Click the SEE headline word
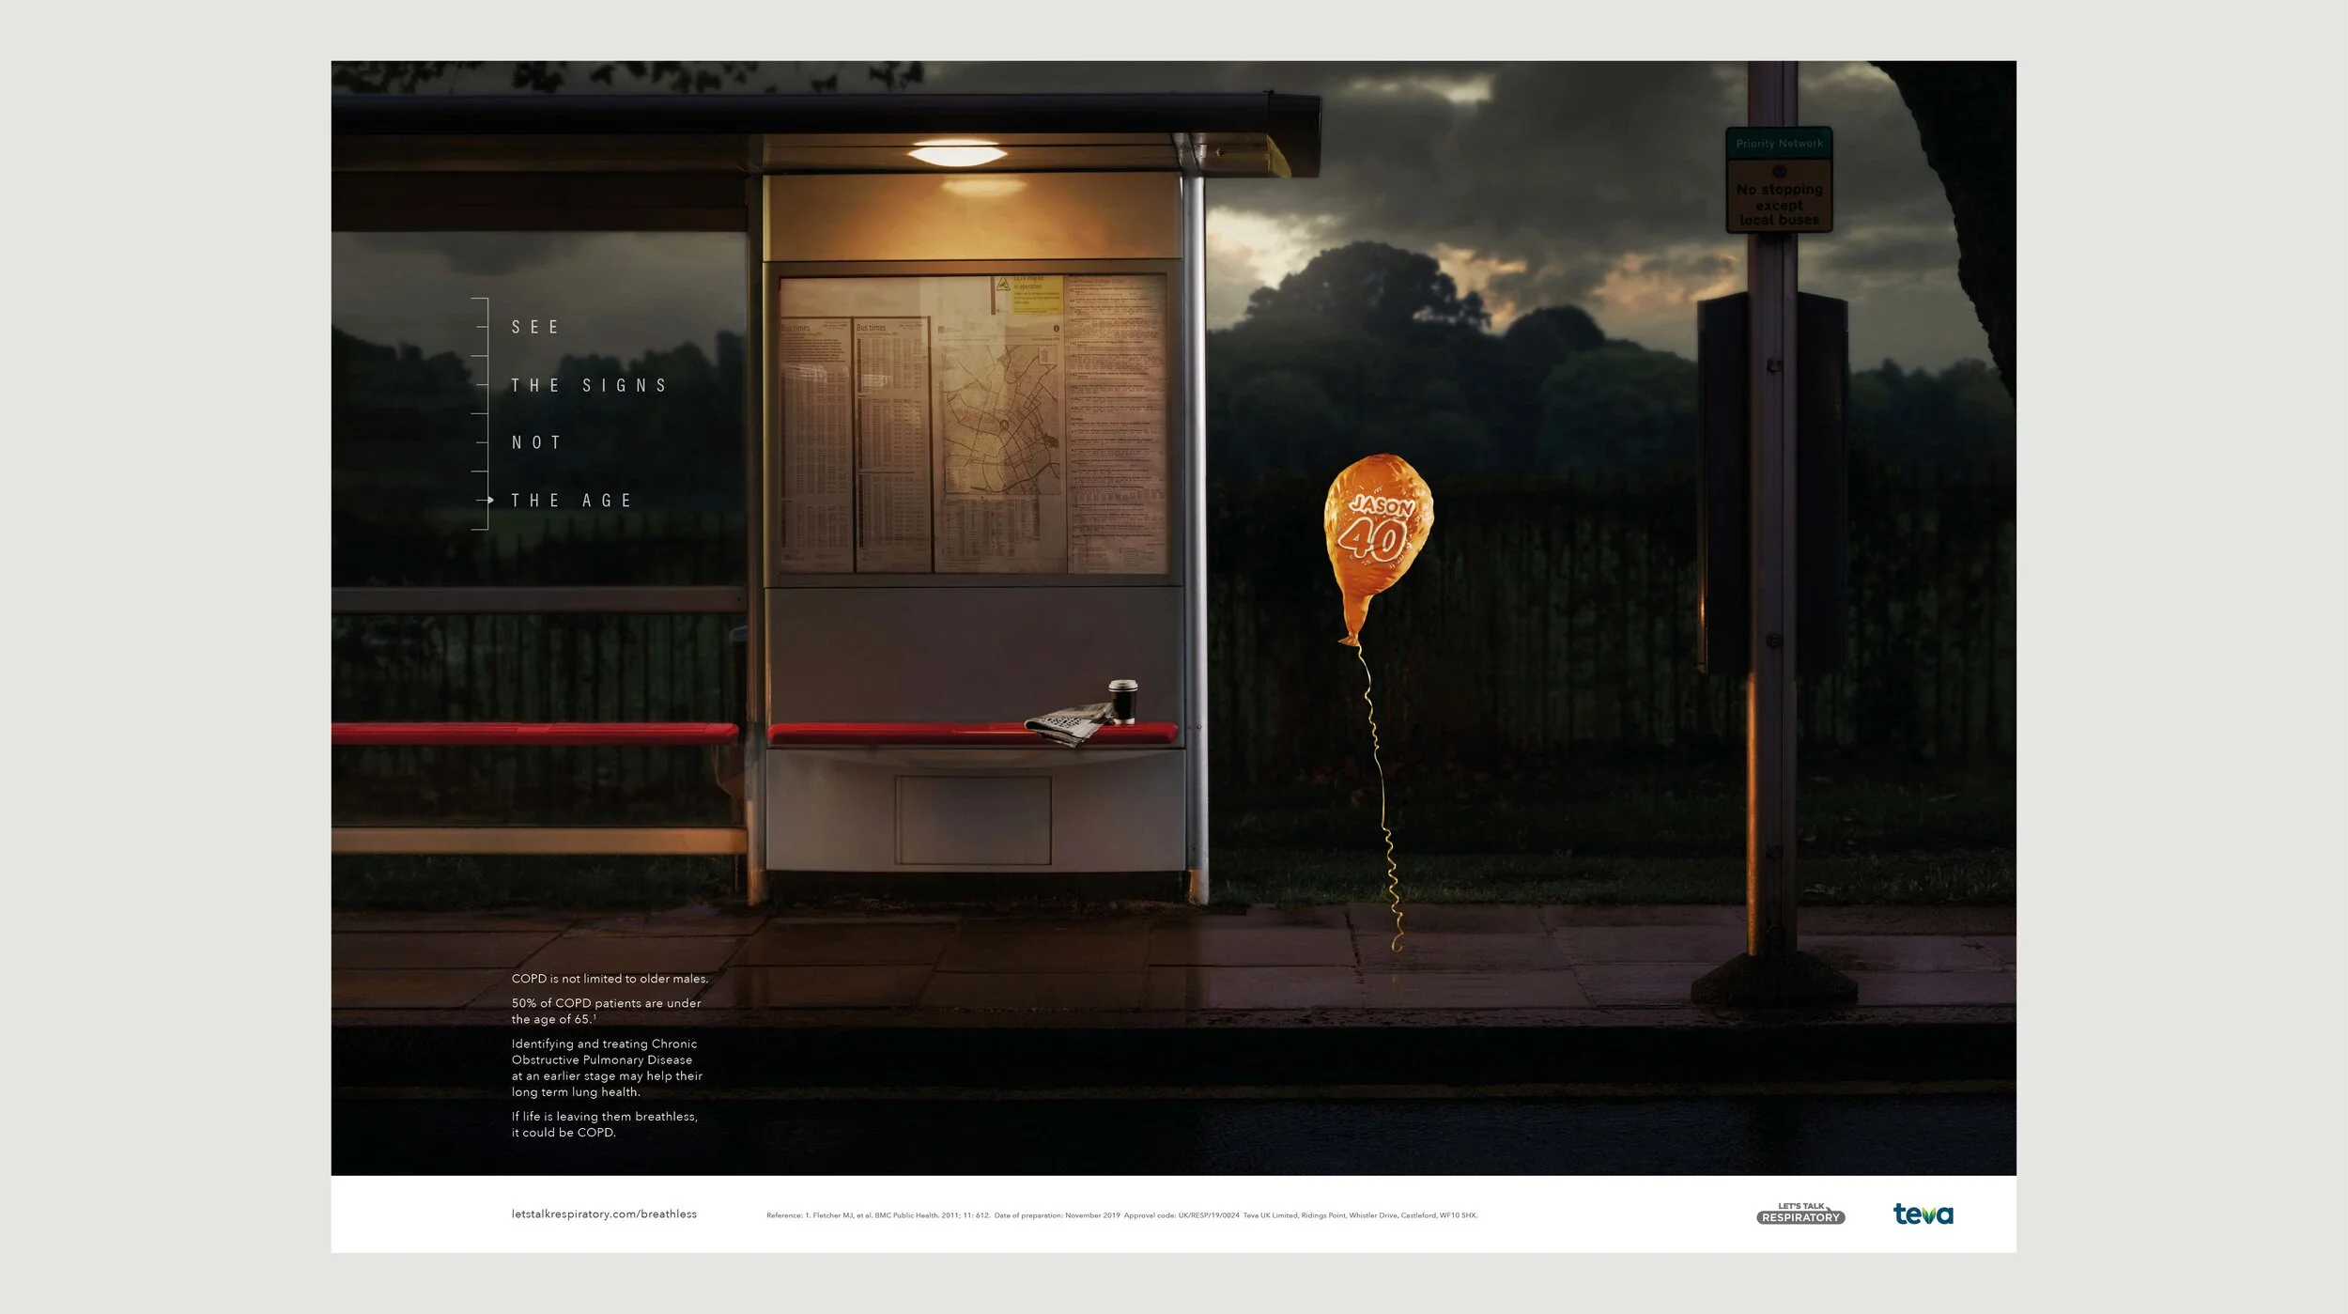This screenshot has width=2348, height=1314. (535, 327)
